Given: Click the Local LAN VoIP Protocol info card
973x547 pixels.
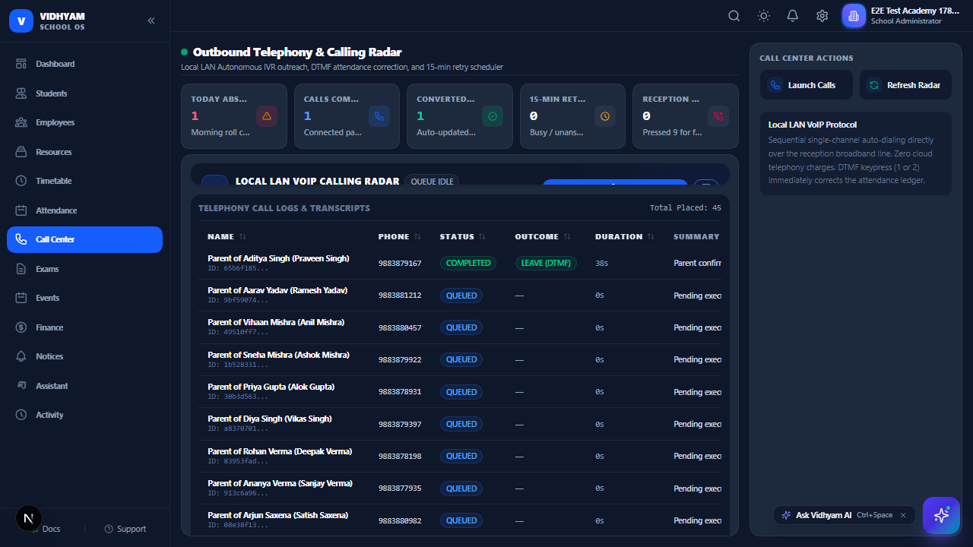Looking at the screenshot, I should 856,153.
